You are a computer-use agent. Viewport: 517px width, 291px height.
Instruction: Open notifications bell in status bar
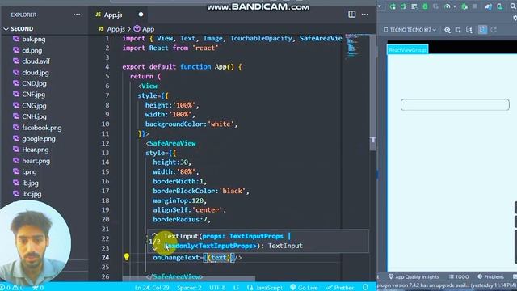tap(365, 288)
